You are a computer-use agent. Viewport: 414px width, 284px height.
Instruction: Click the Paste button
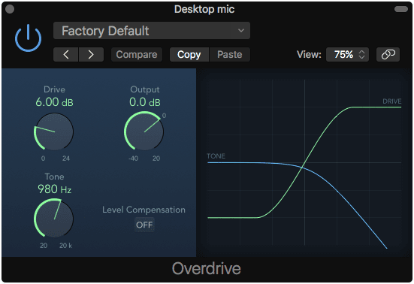(230, 55)
